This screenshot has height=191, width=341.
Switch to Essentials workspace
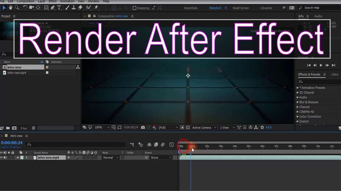pos(191,8)
